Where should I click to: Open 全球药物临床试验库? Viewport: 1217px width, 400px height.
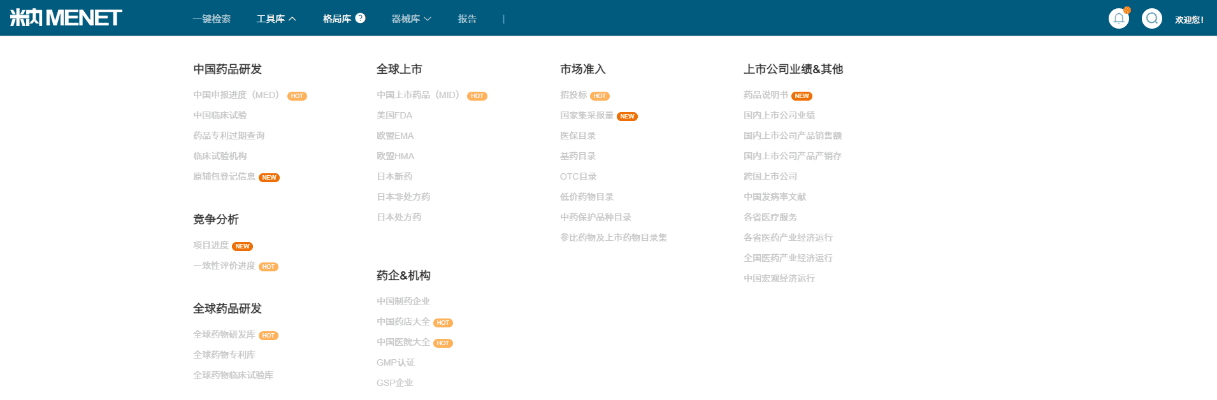[x=233, y=375]
